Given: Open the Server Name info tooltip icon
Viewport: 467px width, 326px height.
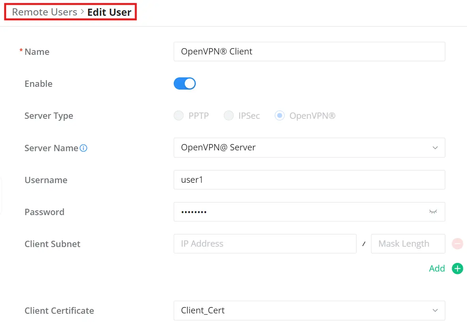Looking at the screenshot, I should [84, 148].
